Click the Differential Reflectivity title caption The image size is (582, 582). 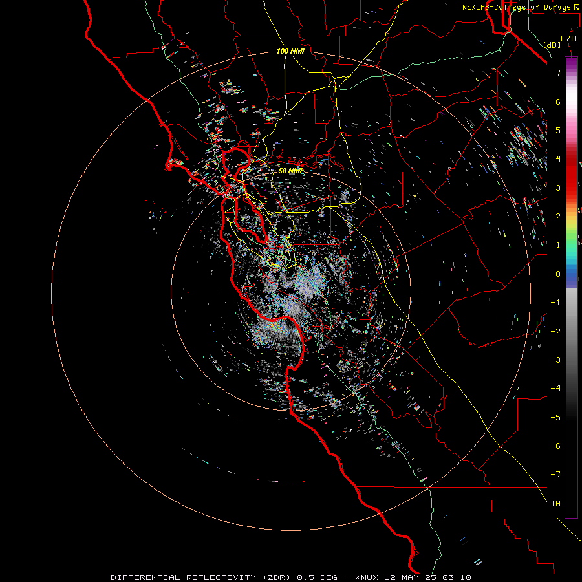291,577
